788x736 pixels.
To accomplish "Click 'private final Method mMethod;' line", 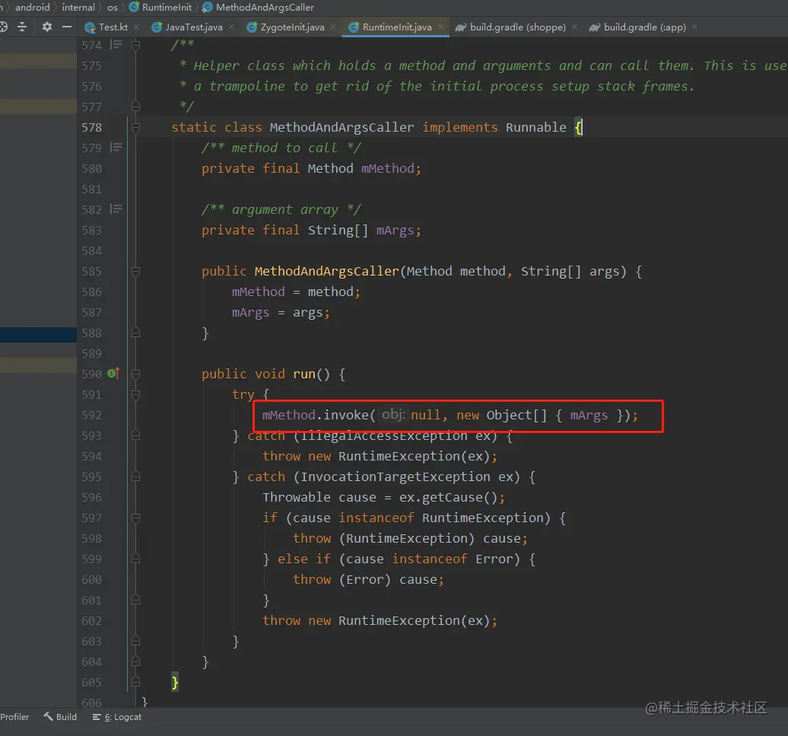I will [x=311, y=168].
